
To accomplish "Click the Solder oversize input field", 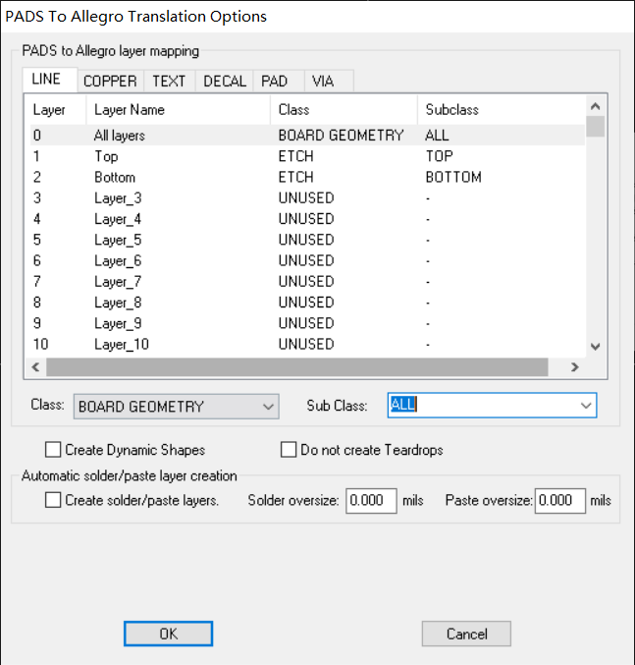I will coord(371,501).
